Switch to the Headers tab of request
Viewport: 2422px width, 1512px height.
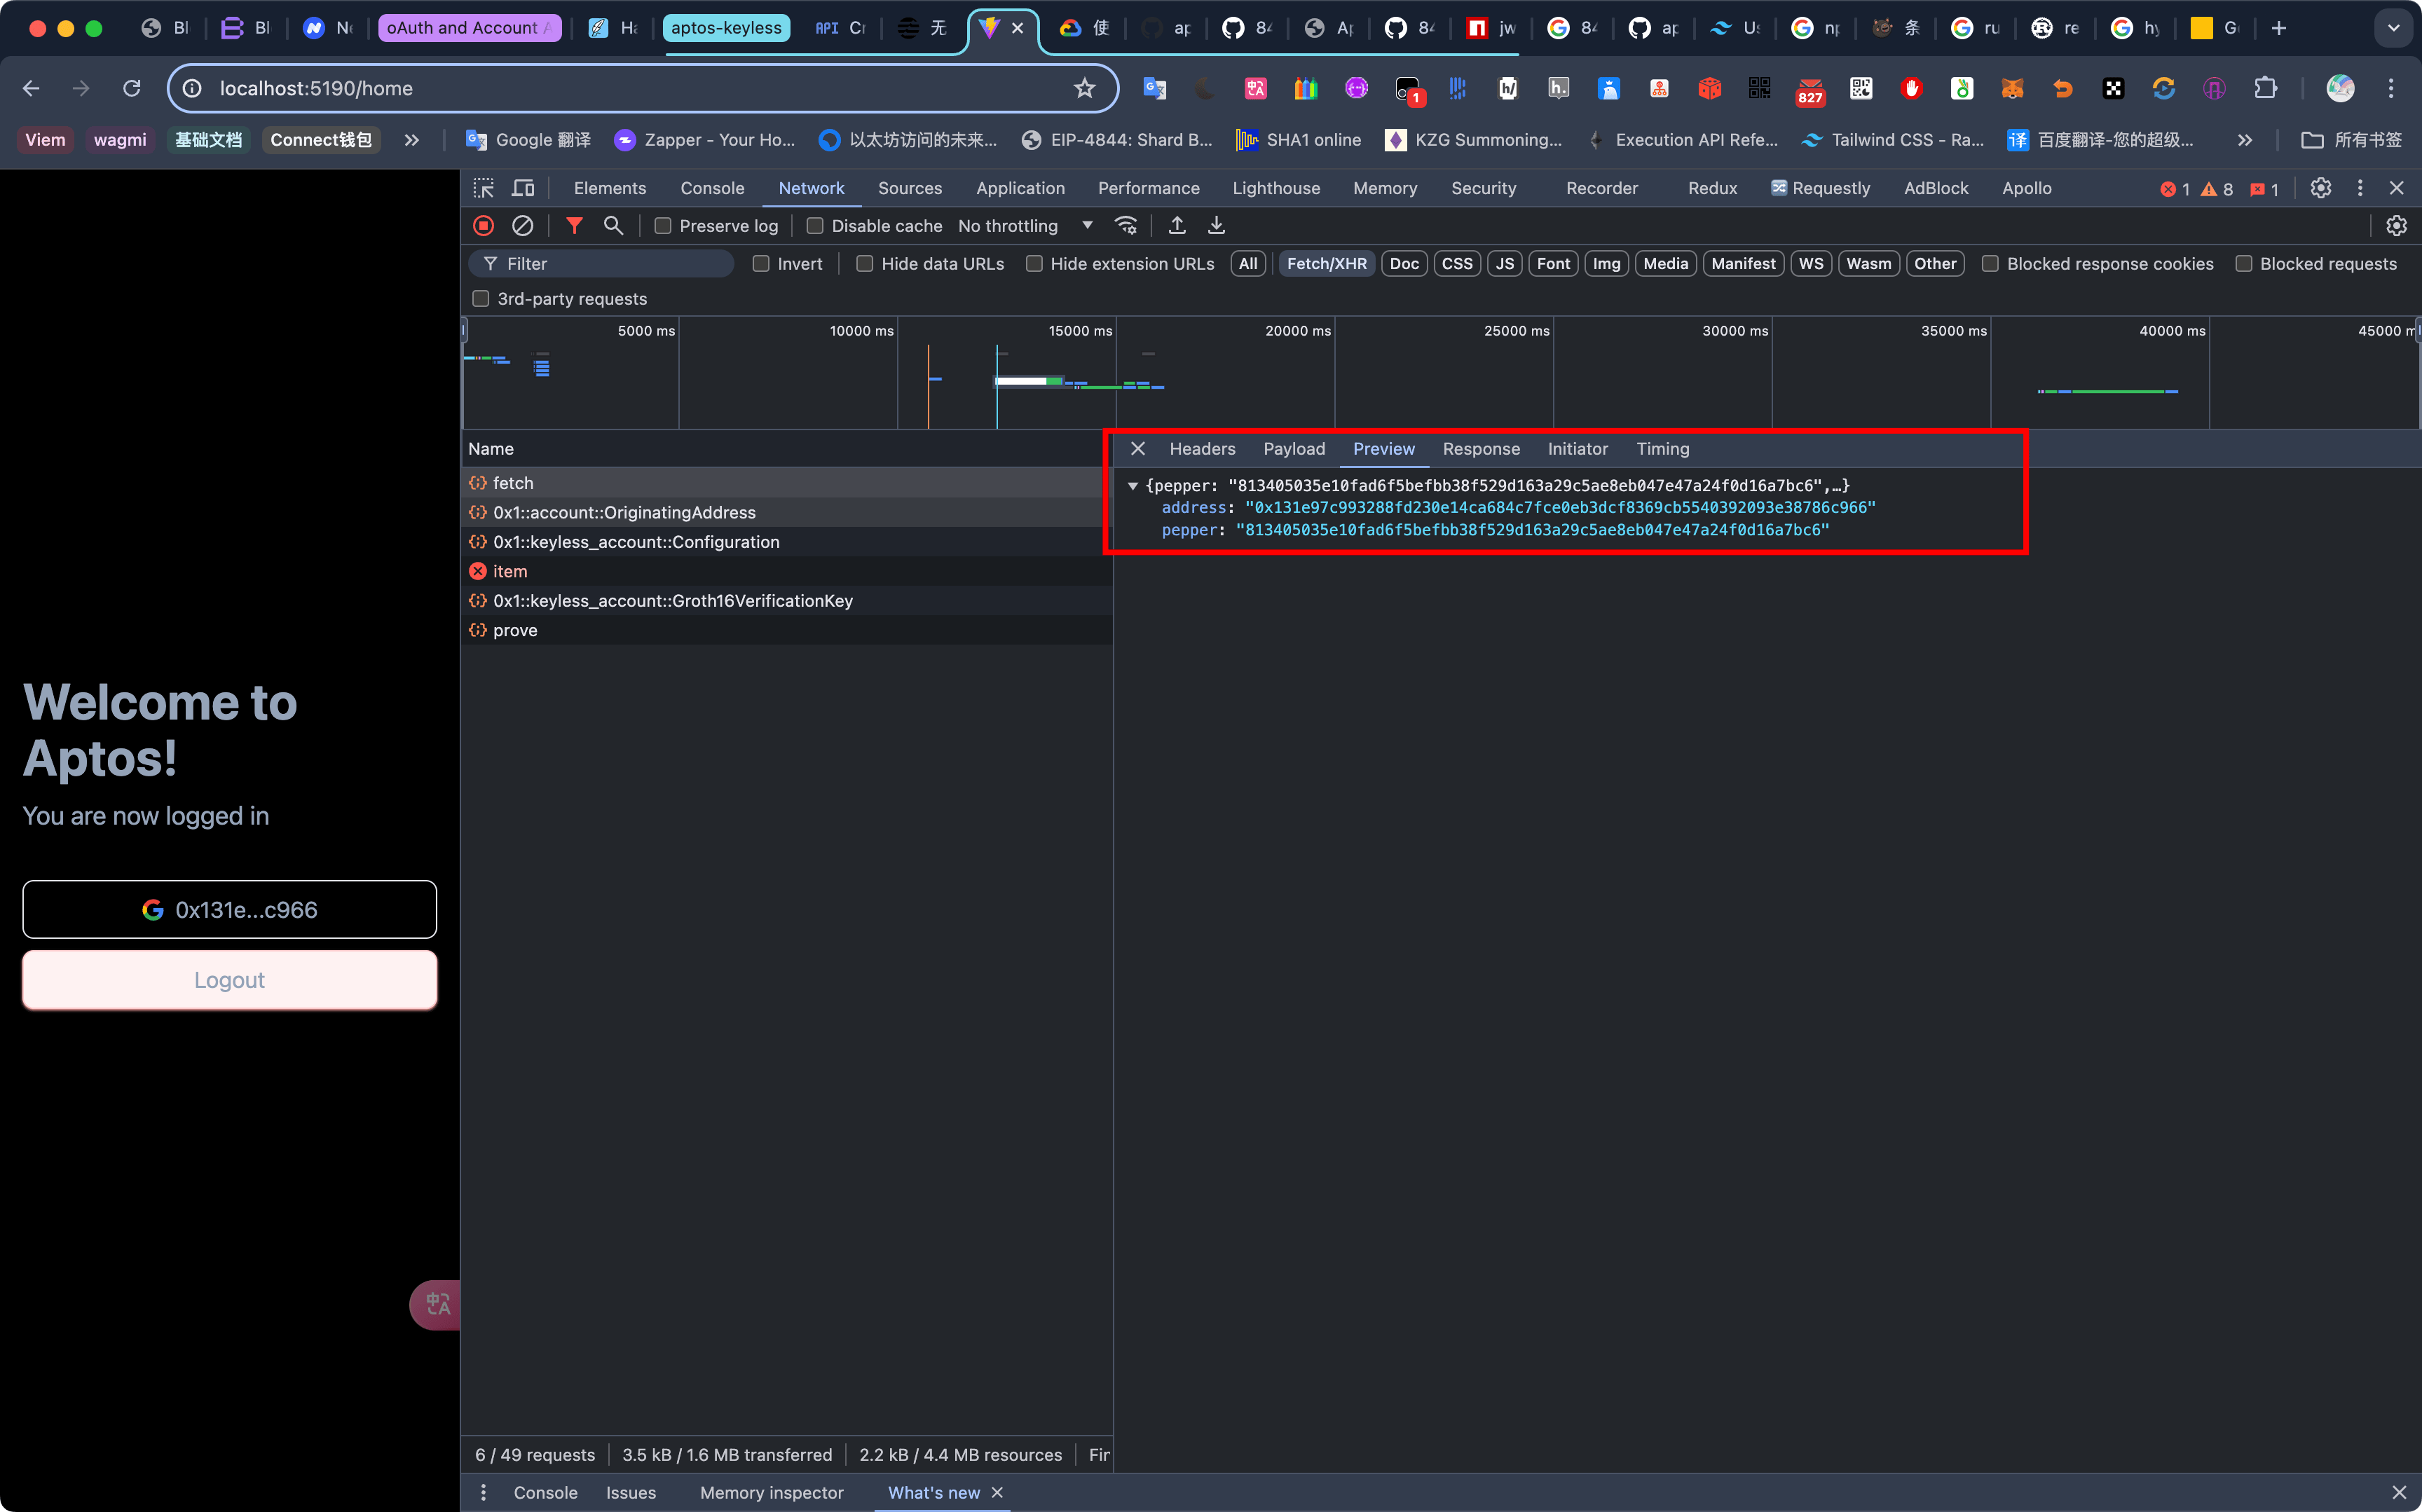[1202, 449]
